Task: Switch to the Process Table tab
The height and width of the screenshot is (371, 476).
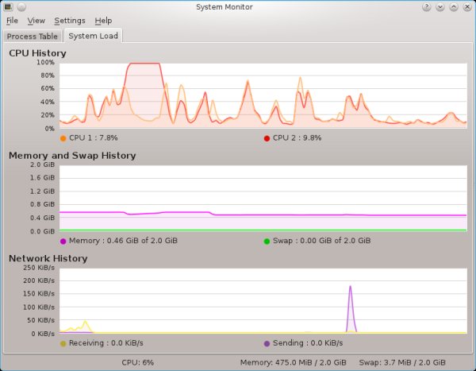Action: (33, 37)
